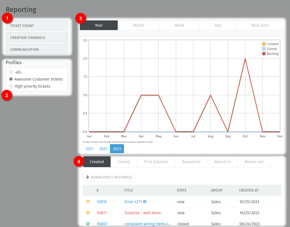
Task: Click the closed state cell for ticket 93007
Action: click(183, 224)
